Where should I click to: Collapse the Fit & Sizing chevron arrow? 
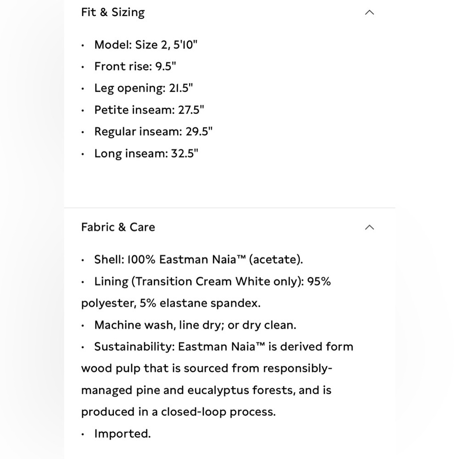click(369, 12)
